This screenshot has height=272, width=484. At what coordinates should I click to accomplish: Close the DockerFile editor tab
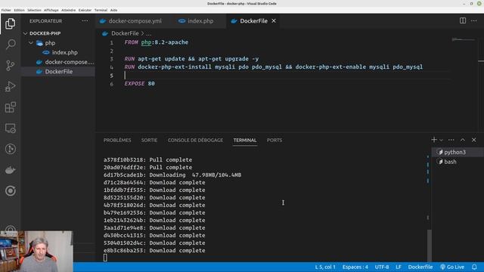274,21
